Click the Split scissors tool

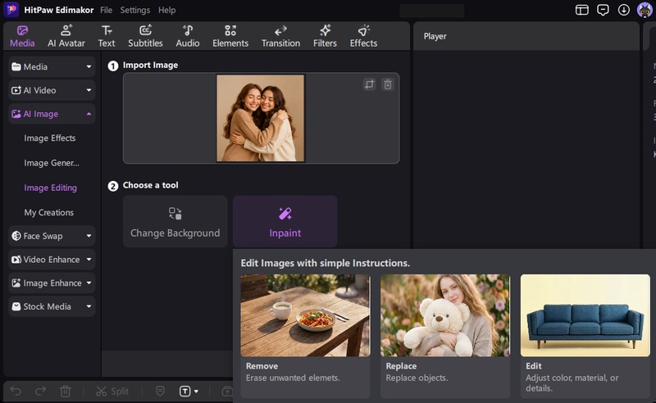112,392
